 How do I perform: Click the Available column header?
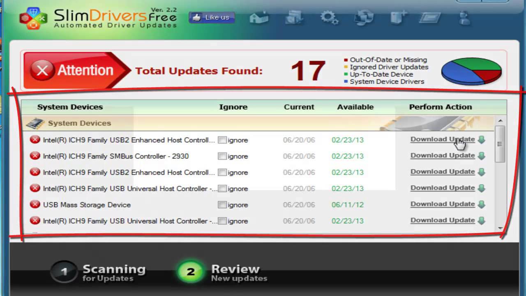coord(355,107)
